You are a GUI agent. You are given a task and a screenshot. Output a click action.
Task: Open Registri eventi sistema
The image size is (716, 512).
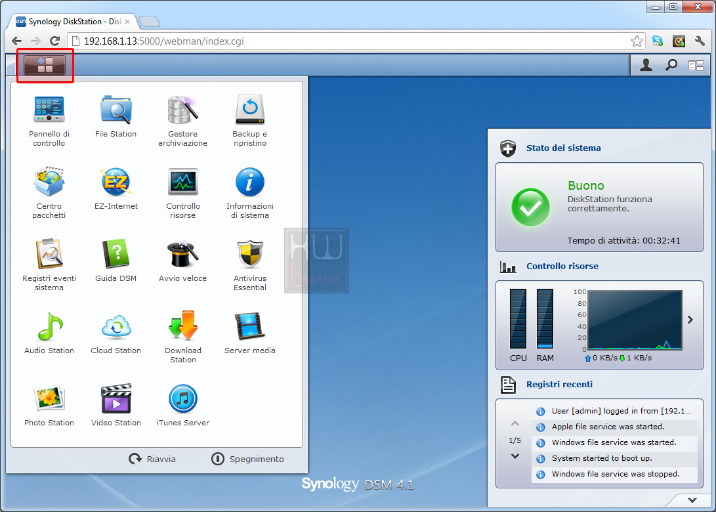coord(49,265)
